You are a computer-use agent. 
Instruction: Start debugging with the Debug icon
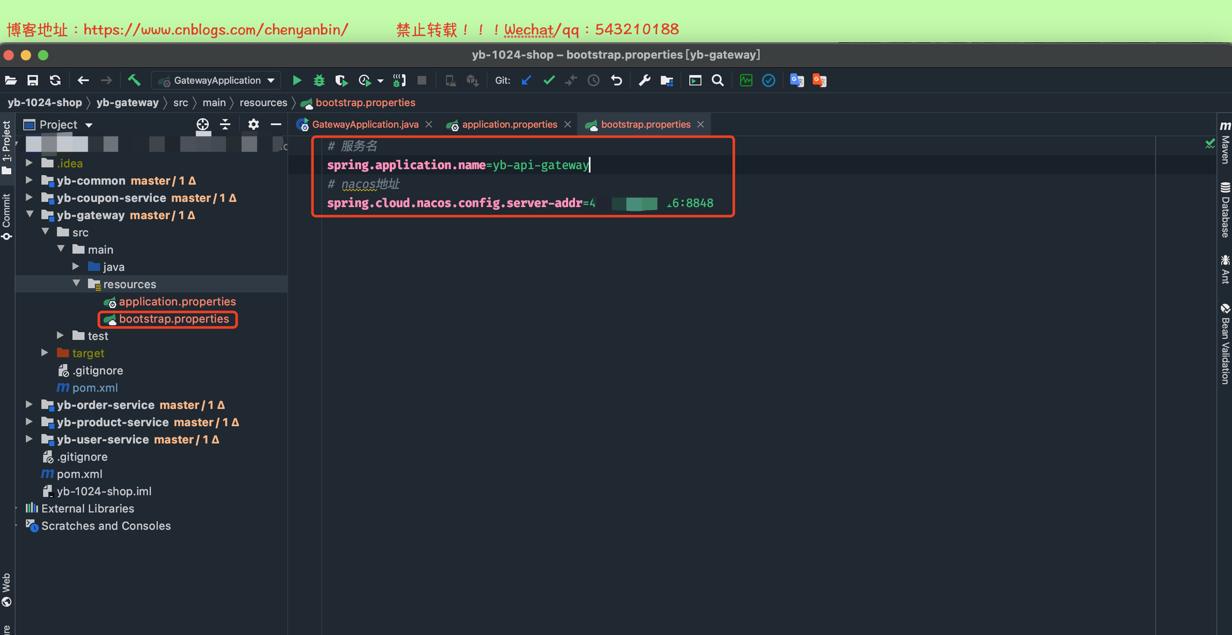[x=318, y=80]
